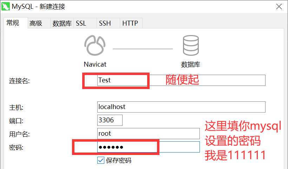Open the HTTP tab

(x=131, y=23)
